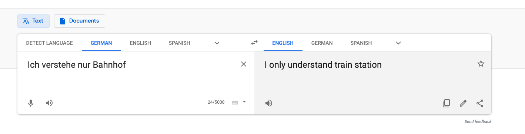Swap source and target languages

254,43
